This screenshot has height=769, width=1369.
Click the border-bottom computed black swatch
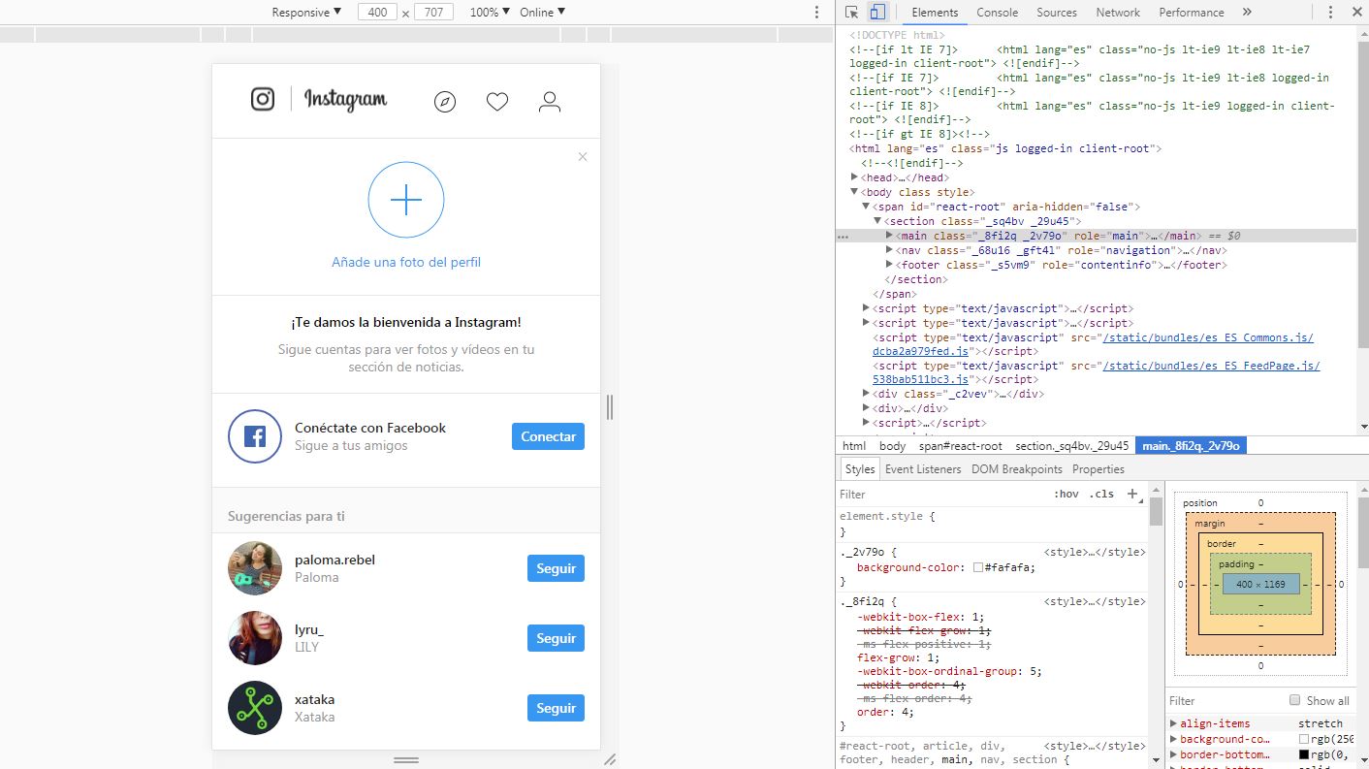pos(1303,754)
